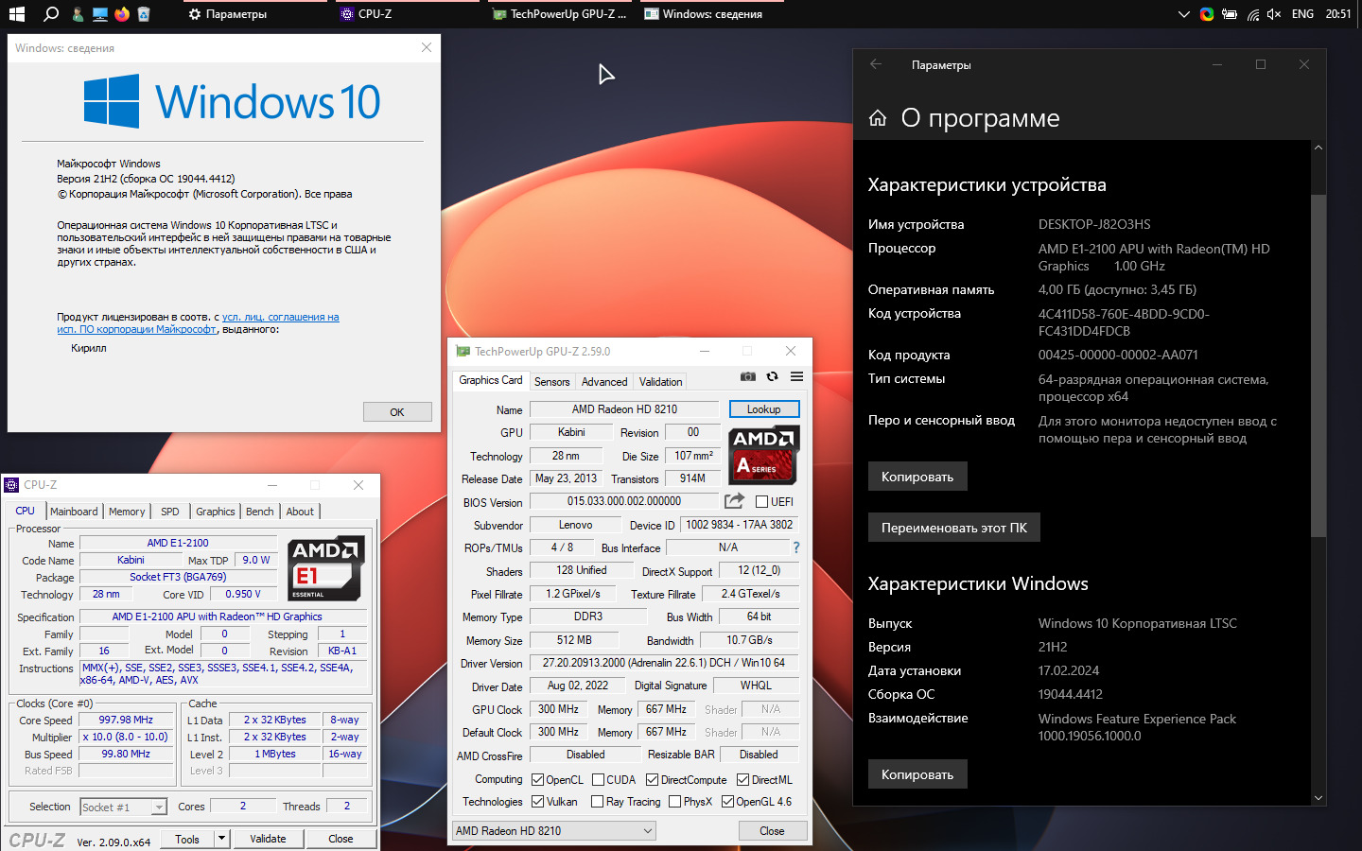
Task: Open the AMD Radeon HD 8210 dropdown
Action: 553,831
